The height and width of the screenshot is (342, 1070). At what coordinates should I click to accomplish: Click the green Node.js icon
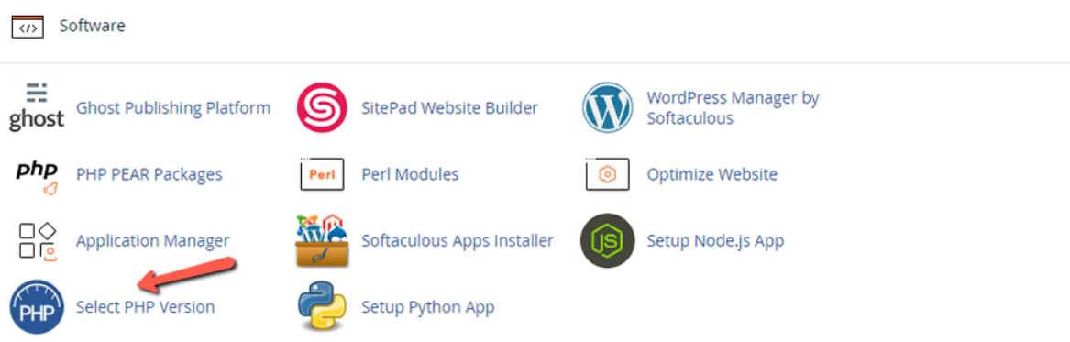607,241
